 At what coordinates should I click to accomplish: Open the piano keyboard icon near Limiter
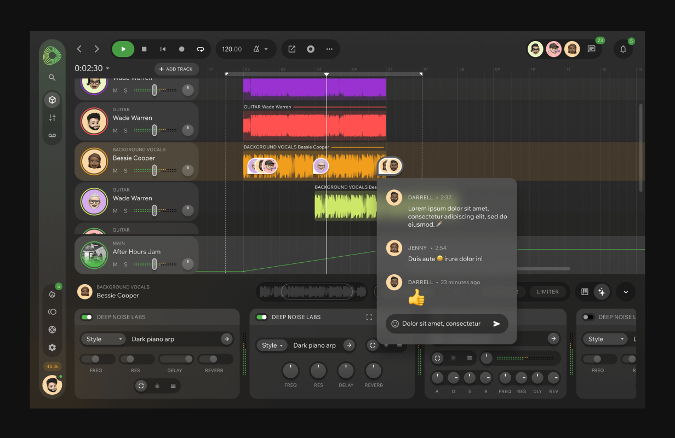pyautogui.click(x=585, y=292)
